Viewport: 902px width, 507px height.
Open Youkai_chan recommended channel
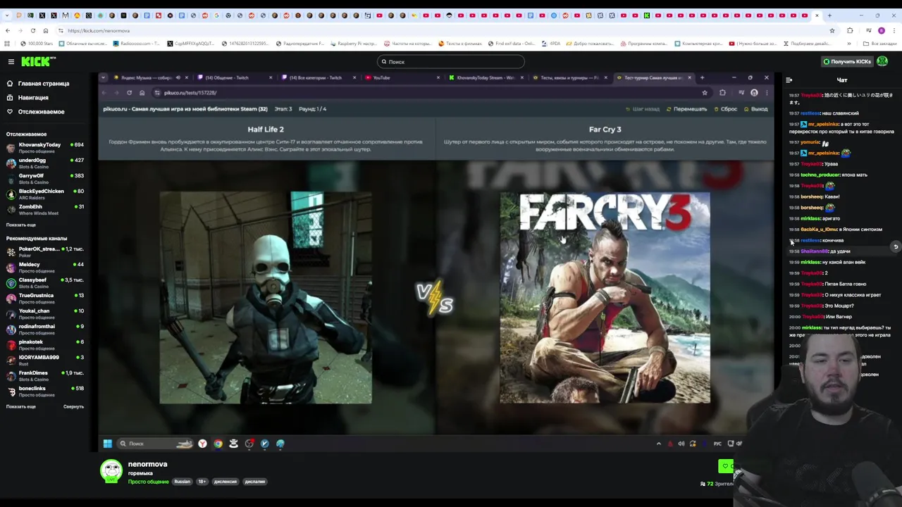click(x=45, y=314)
